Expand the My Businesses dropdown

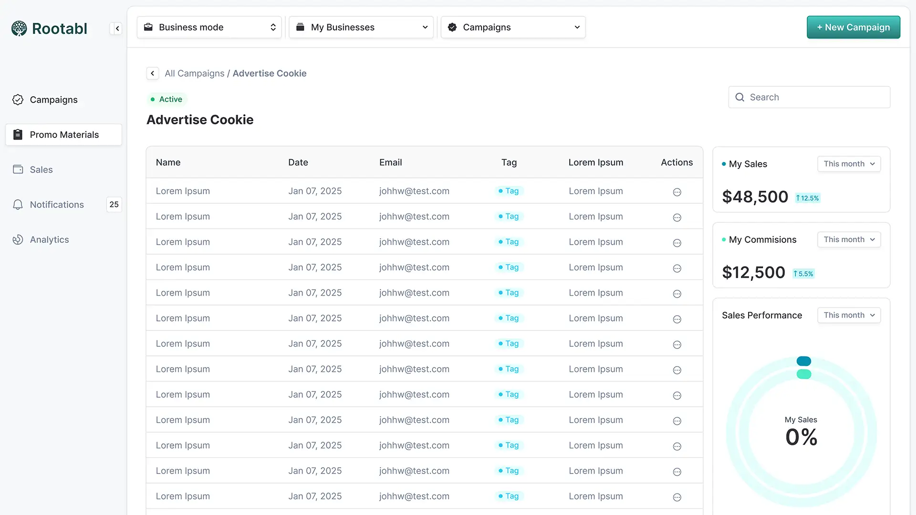coord(361,27)
